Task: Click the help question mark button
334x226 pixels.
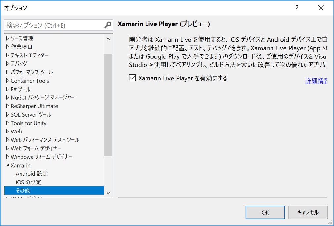Action: coord(297,8)
